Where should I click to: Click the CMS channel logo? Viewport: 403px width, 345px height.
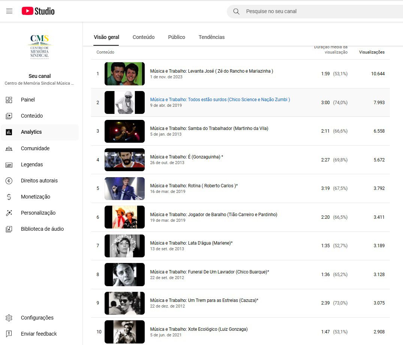(40, 47)
